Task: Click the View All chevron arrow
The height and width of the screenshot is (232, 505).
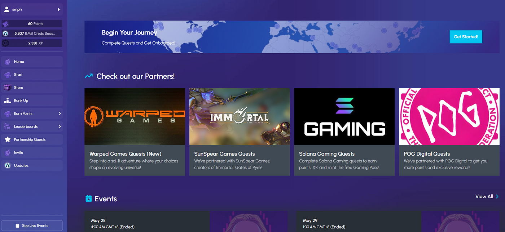Action: [x=497, y=196]
